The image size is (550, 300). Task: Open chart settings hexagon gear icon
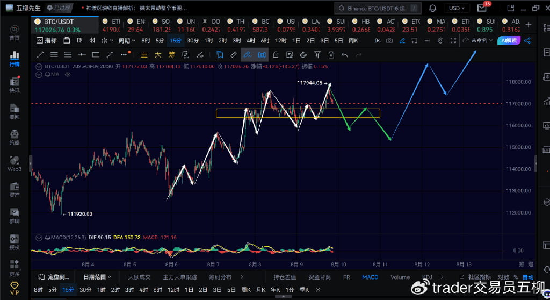point(440,40)
